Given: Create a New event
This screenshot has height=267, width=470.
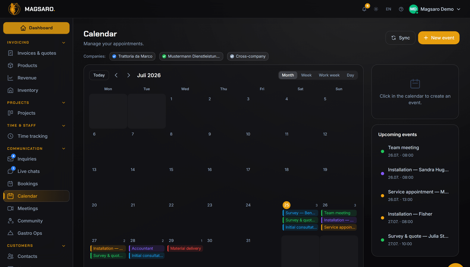Looking at the screenshot, I should (439, 38).
